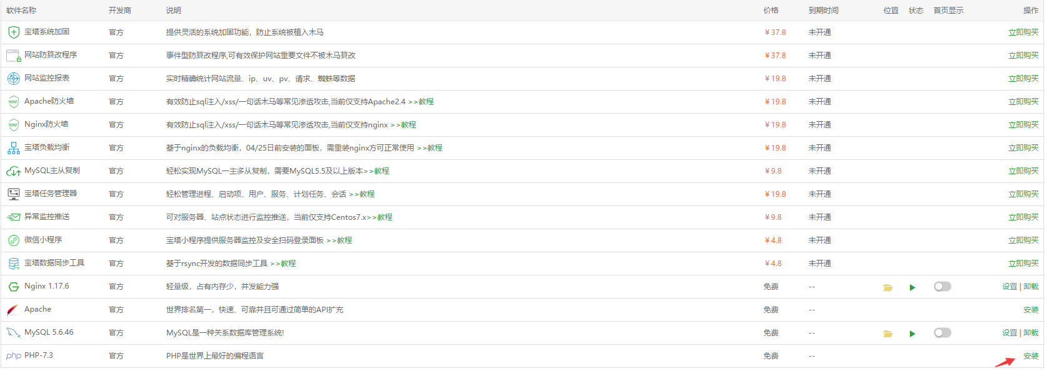Click the 宝塔系统加固 software name
This screenshot has width=1046, height=371.
[x=47, y=32]
